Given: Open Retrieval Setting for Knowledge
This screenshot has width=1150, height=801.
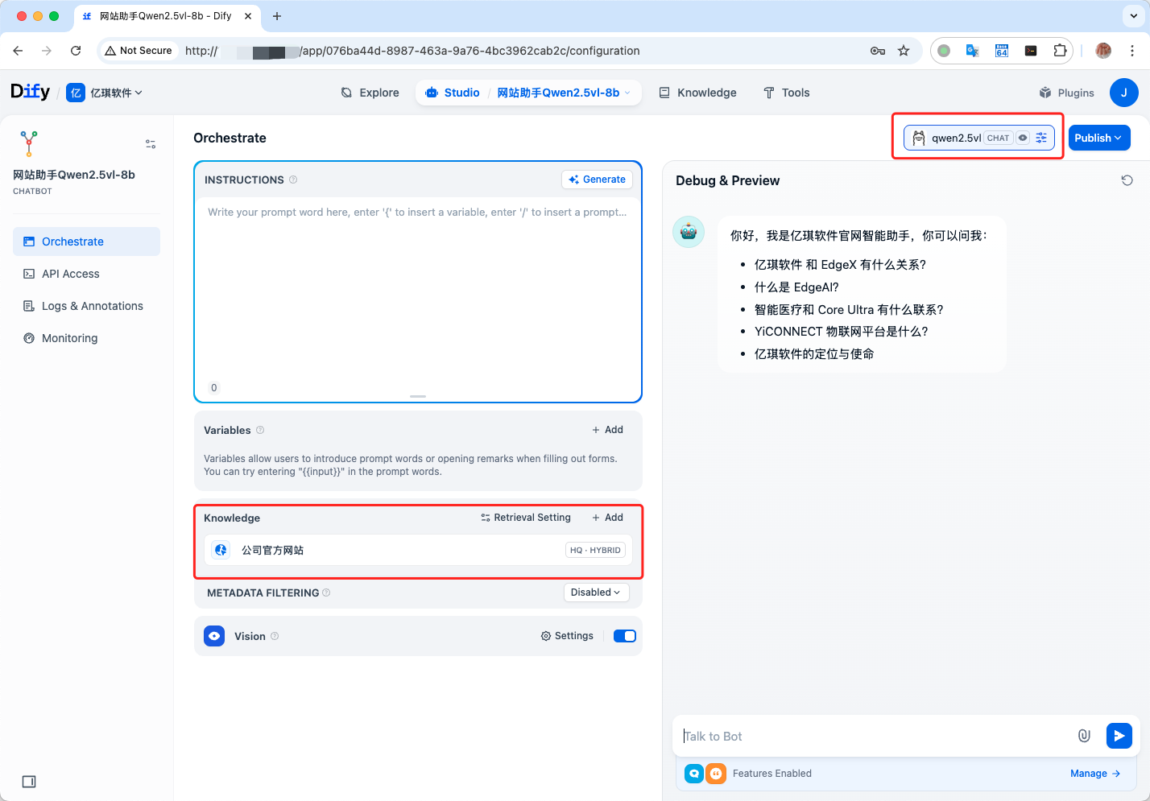Looking at the screenshot, I should (x=526, y=518).
